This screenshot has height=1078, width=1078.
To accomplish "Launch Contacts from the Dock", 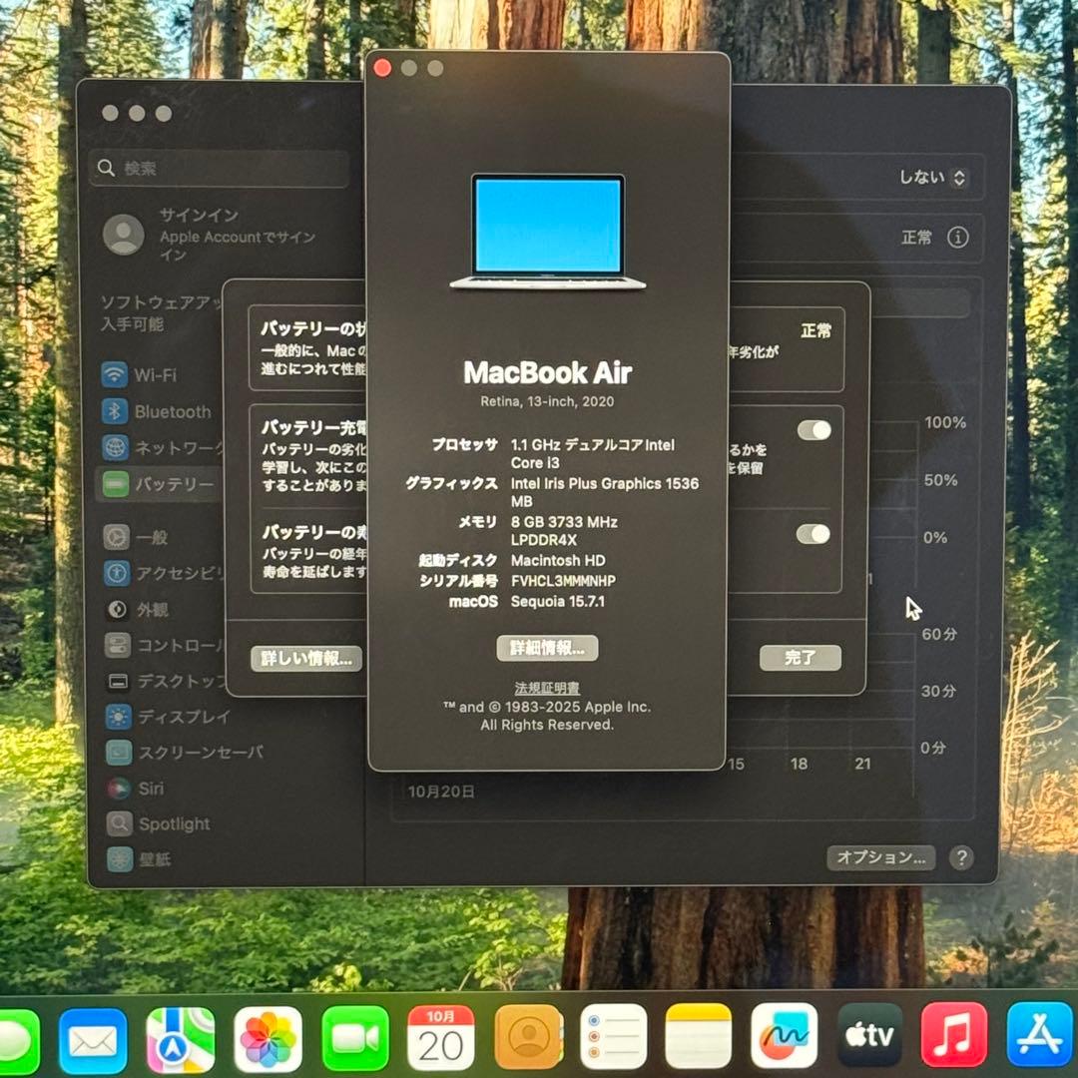I will 528,1037.
